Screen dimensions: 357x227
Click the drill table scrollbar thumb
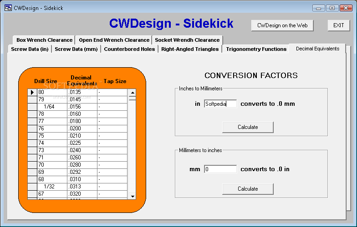tap(133, 98)
